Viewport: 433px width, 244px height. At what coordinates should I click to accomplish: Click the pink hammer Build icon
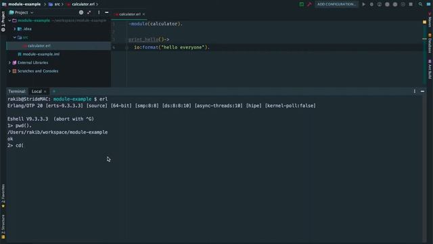[x=309, y=4]
